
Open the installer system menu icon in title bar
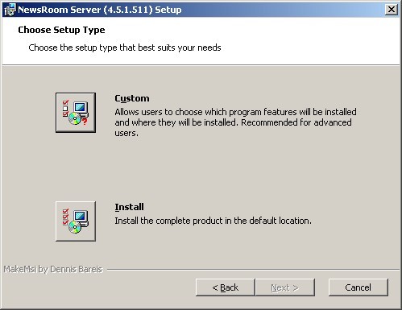pyautogui.click(x=10, y=10)
